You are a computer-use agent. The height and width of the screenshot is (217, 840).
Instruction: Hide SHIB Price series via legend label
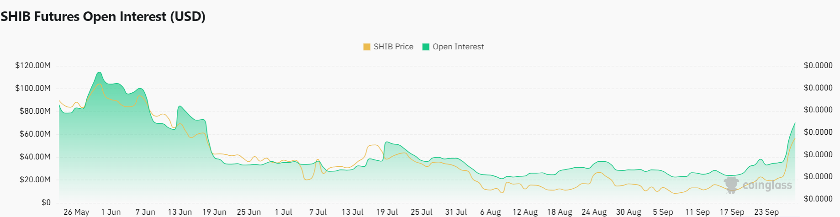pos(393,47)
